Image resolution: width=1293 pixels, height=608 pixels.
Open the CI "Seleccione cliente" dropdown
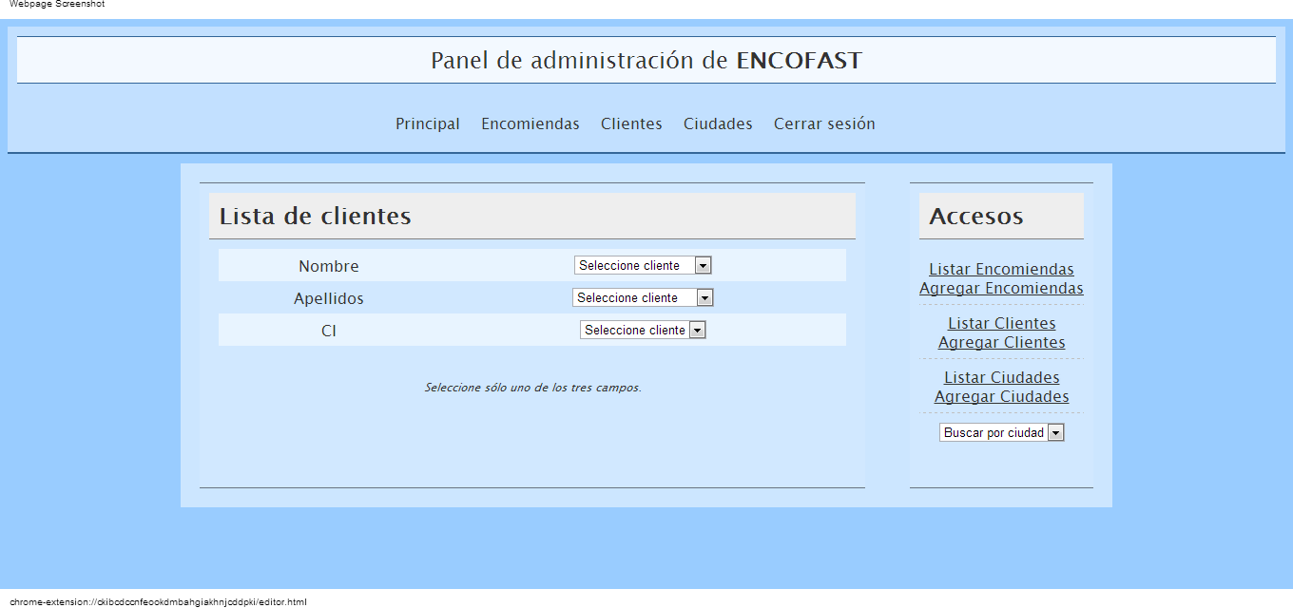635,330
